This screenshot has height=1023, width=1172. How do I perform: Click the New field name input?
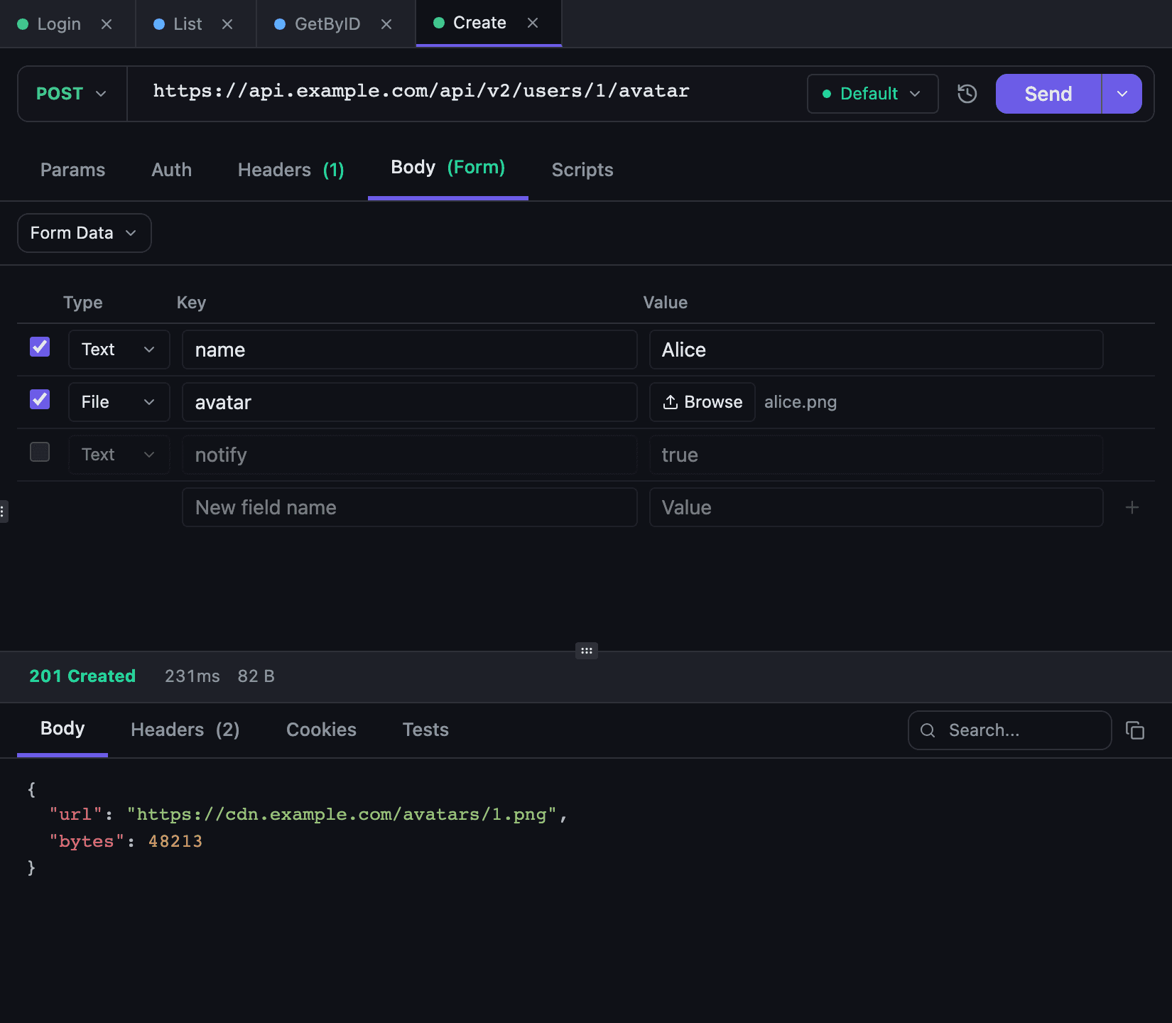pyautogui.click(x=410, y=507)
